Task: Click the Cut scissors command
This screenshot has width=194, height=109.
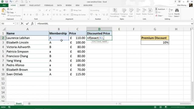Action: point(10,9)
